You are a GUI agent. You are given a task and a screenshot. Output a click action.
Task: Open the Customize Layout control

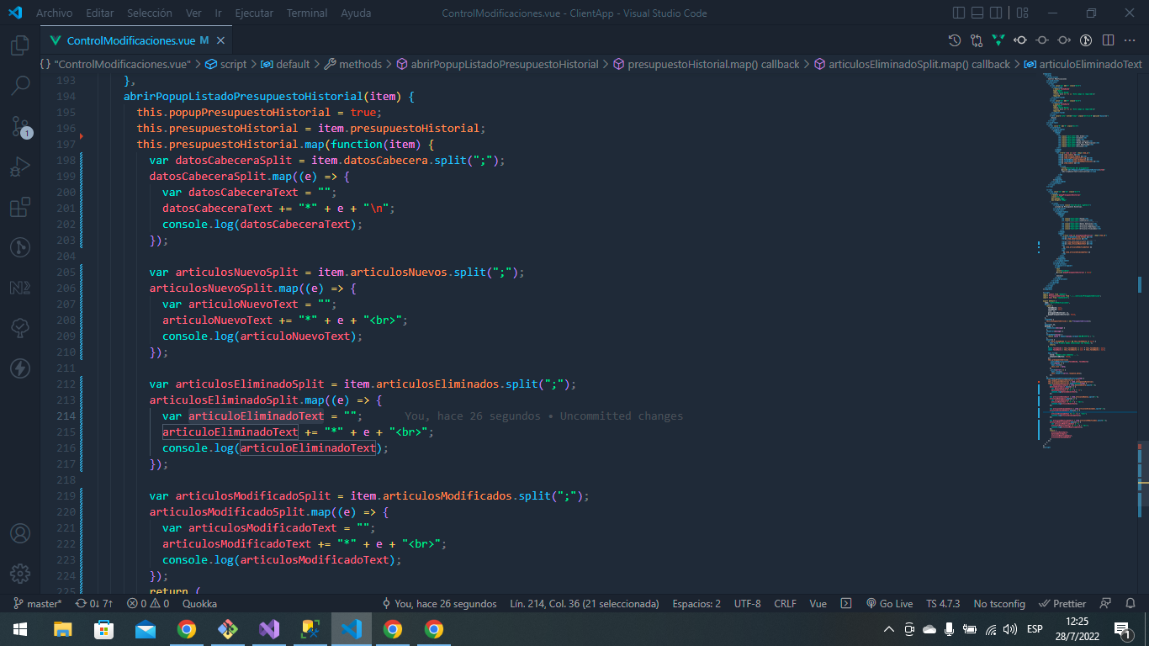[1022, 13]
